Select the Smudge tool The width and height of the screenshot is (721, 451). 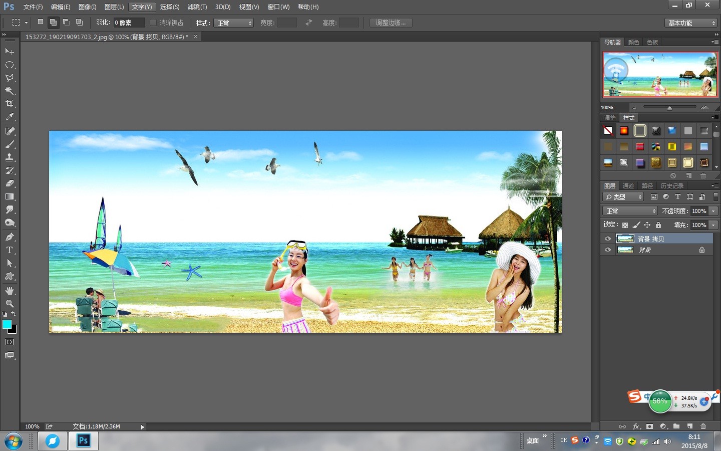tap(10, 209)
